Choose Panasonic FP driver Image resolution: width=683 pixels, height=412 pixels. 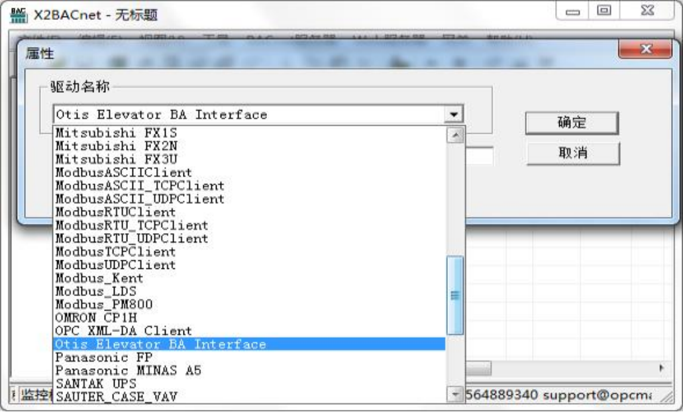[x=249, y=357]
